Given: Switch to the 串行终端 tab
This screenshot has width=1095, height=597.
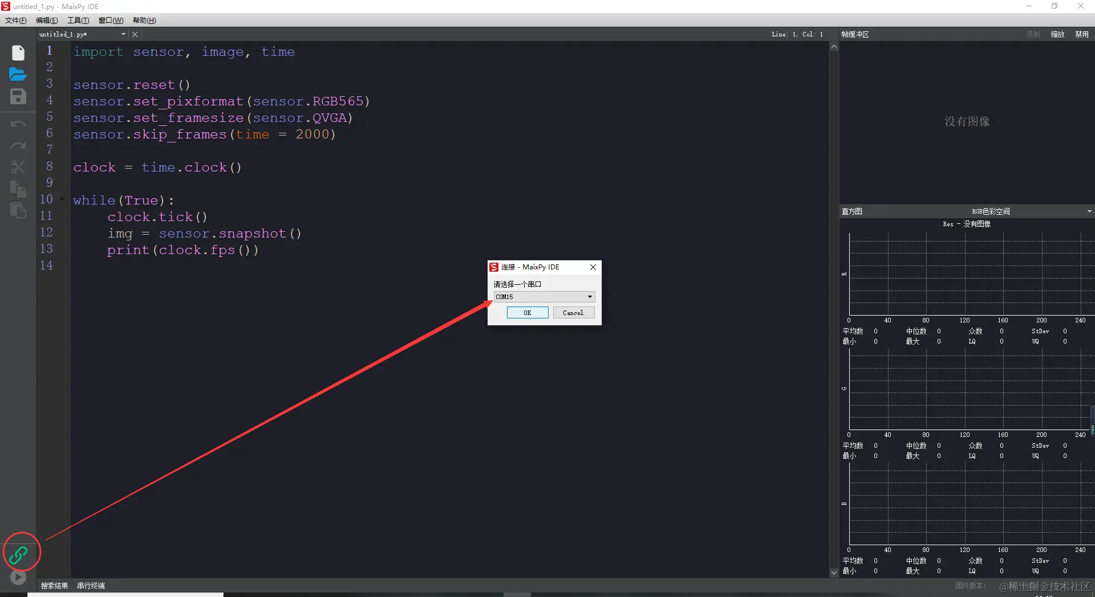Looking at the screenshot, I should click(91, 586).
